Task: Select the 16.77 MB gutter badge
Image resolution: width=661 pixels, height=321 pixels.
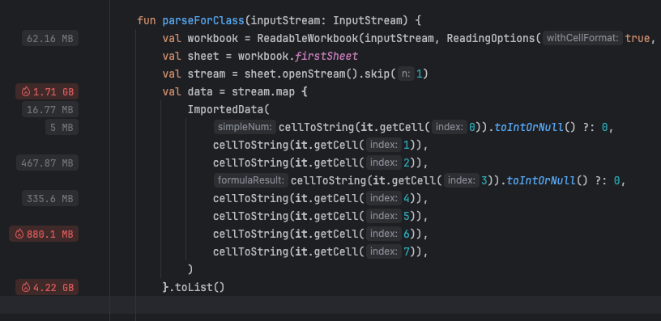Action: (x=50, y=109)
